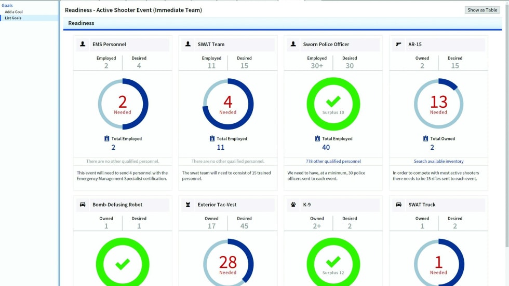Click the EMS Personnel person icon
Image resolution: width=509 pixels, height=286 pixels.
[x=83, y=45]
